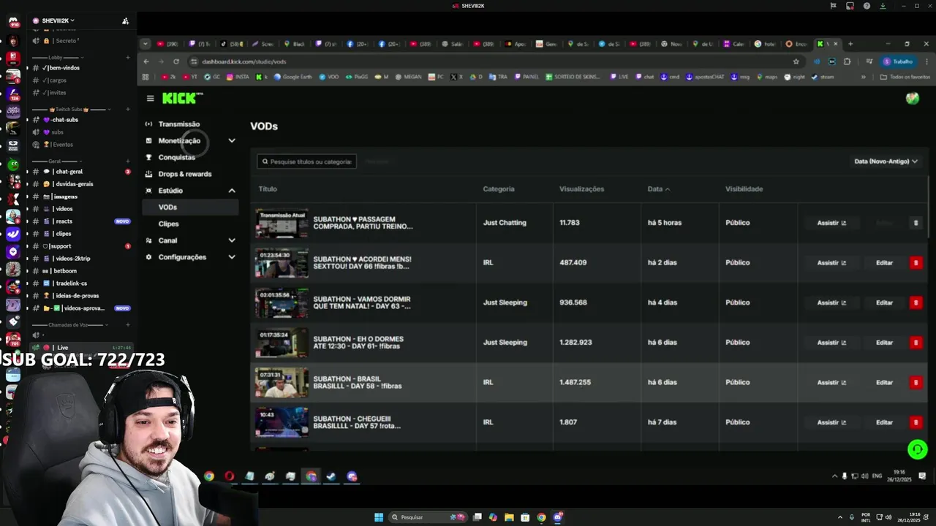Open the tradelink-cs Discord channel
Viewport: 936px width, 526px height.
pos(79,283)
